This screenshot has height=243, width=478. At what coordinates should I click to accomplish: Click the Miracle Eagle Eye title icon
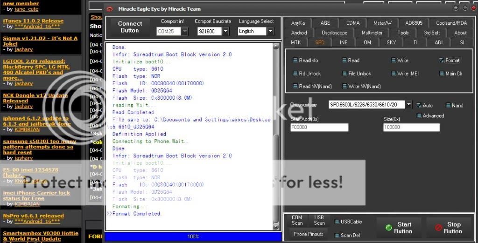click(110, 9)
